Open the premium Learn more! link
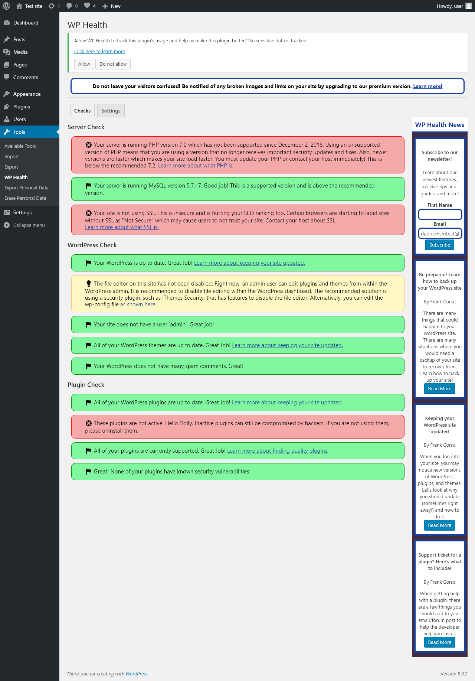475x681 pixels. coord(427,86)
